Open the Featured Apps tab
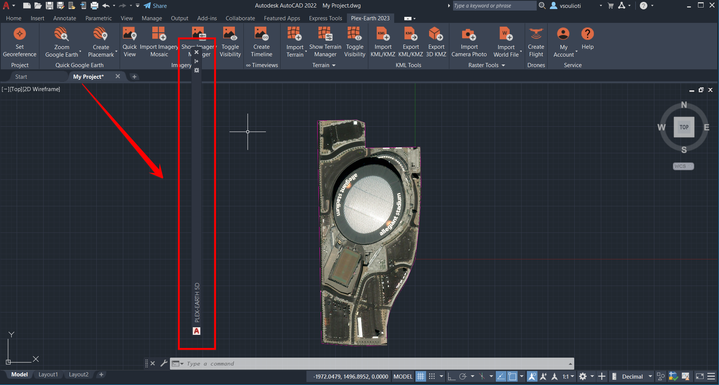Image resolution: width=719 pixels, height=385 pixels. (x=282, y=18)
